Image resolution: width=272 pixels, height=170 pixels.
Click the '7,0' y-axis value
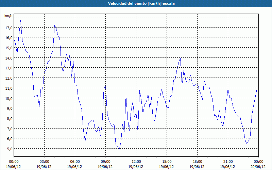click(10, 129)
